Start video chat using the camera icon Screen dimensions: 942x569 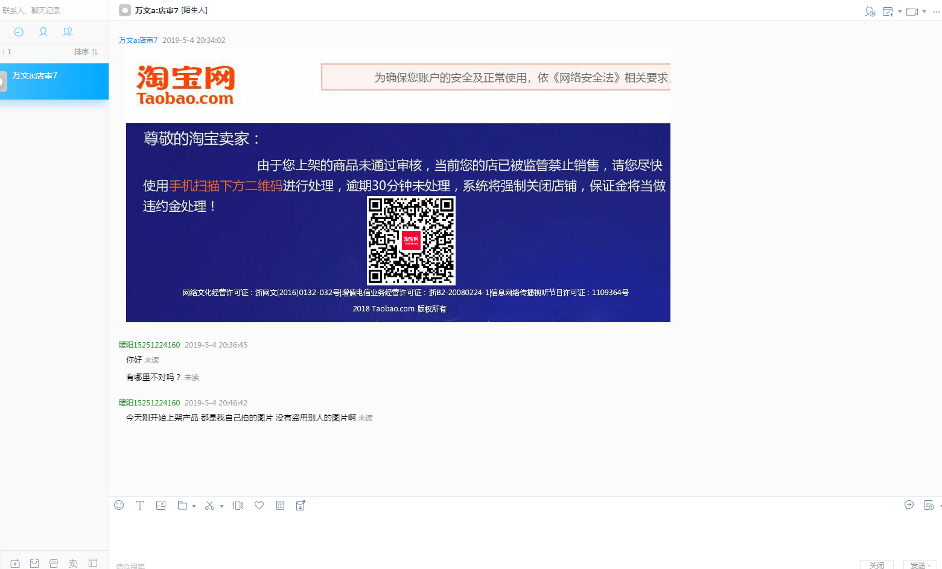(x=912, y=11)
